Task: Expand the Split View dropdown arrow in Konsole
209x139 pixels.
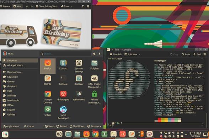Action: (140, 54)
